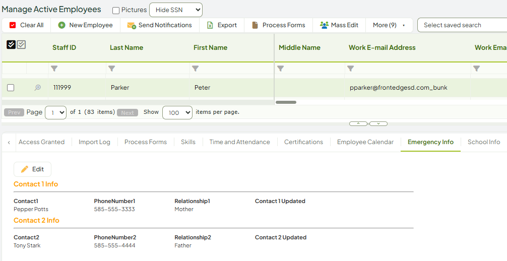Click the Next page button
Image resolution: width=507 pixels, height=261 pixels.
[128, 112]
